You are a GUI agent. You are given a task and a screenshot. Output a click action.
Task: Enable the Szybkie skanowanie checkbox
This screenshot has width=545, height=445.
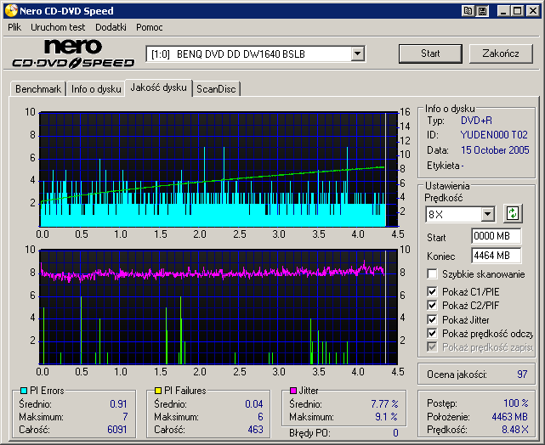click(x=432, y=273)
